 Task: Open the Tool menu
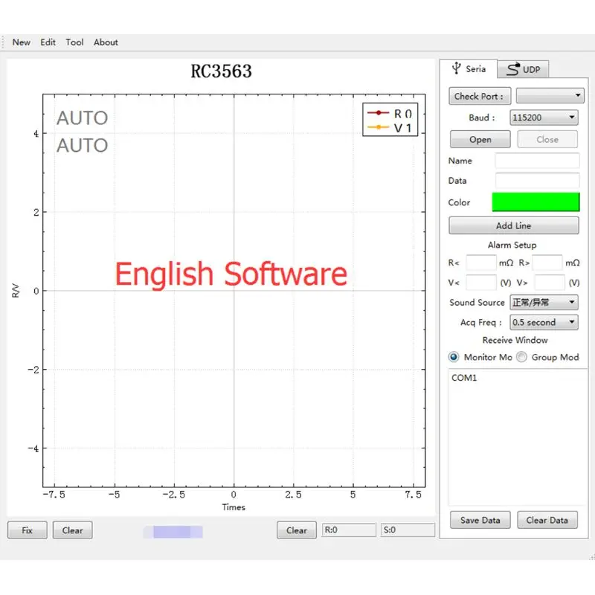(74, 42)
